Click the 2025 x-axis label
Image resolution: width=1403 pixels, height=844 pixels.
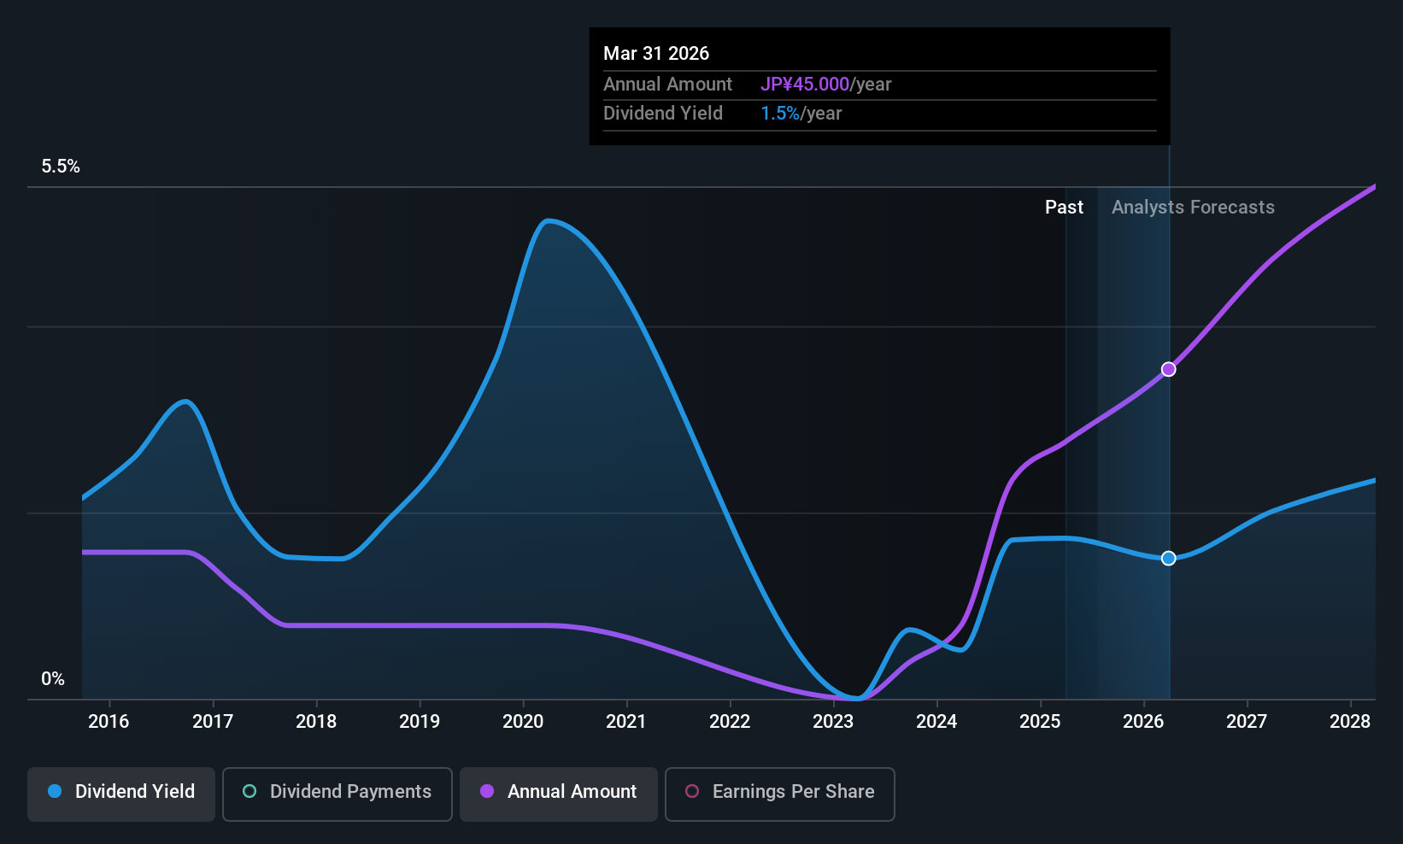click(1040, 722)
